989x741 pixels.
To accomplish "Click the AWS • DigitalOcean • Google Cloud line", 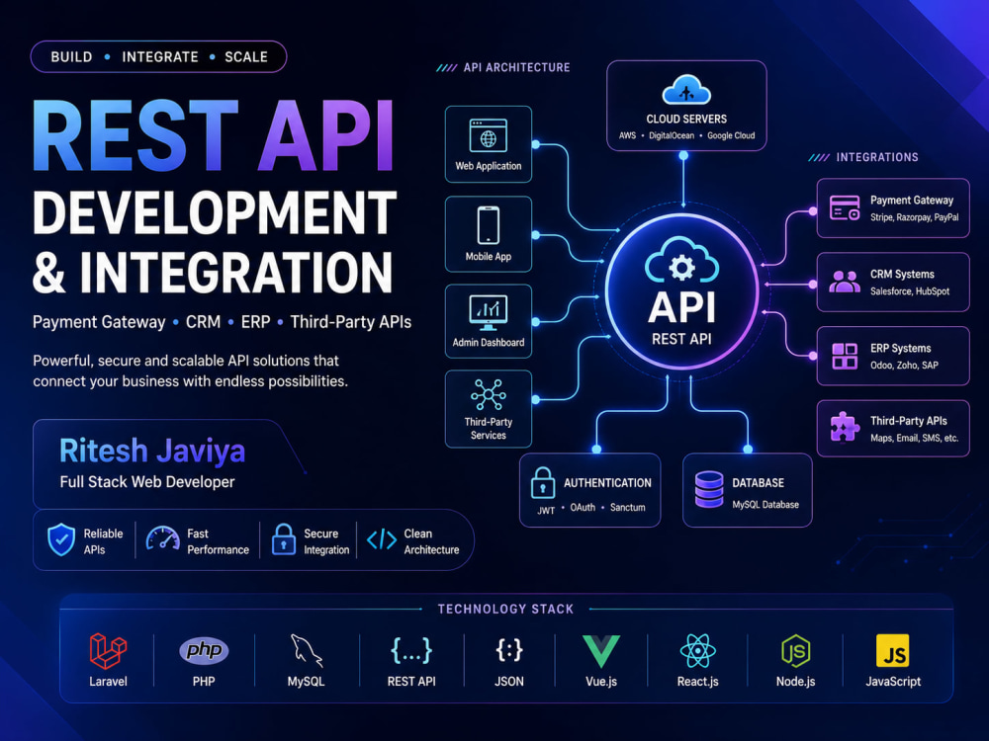I will click(686, 135).
